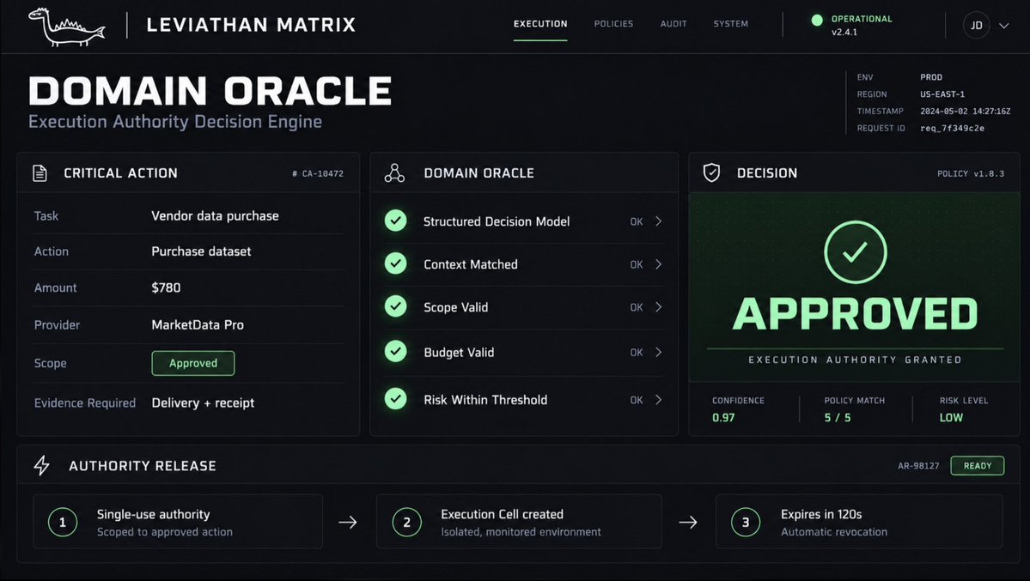Screen dimensions: 1030x581
Task: Click the ENV value PROD
Action: [931, 77]
